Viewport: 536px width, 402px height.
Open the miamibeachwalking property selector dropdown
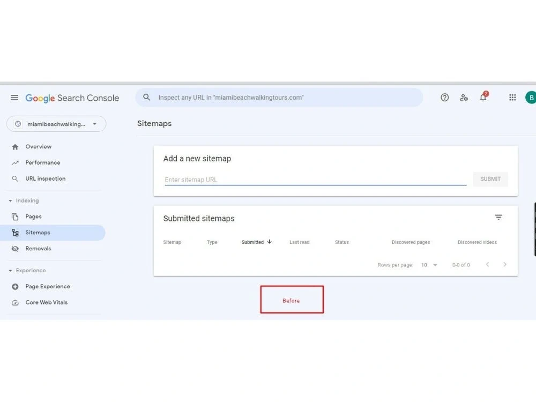coord(56,124)
